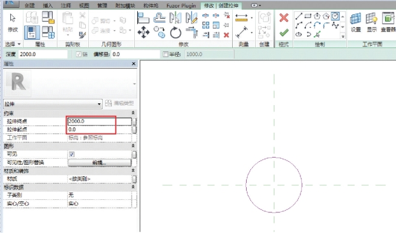Collapse the 图形 section
The width and height of the screenshot is (396, 233).
[x=133, y=145]
